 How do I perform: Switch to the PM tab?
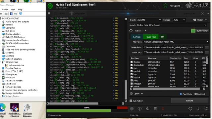pos(163,37)
